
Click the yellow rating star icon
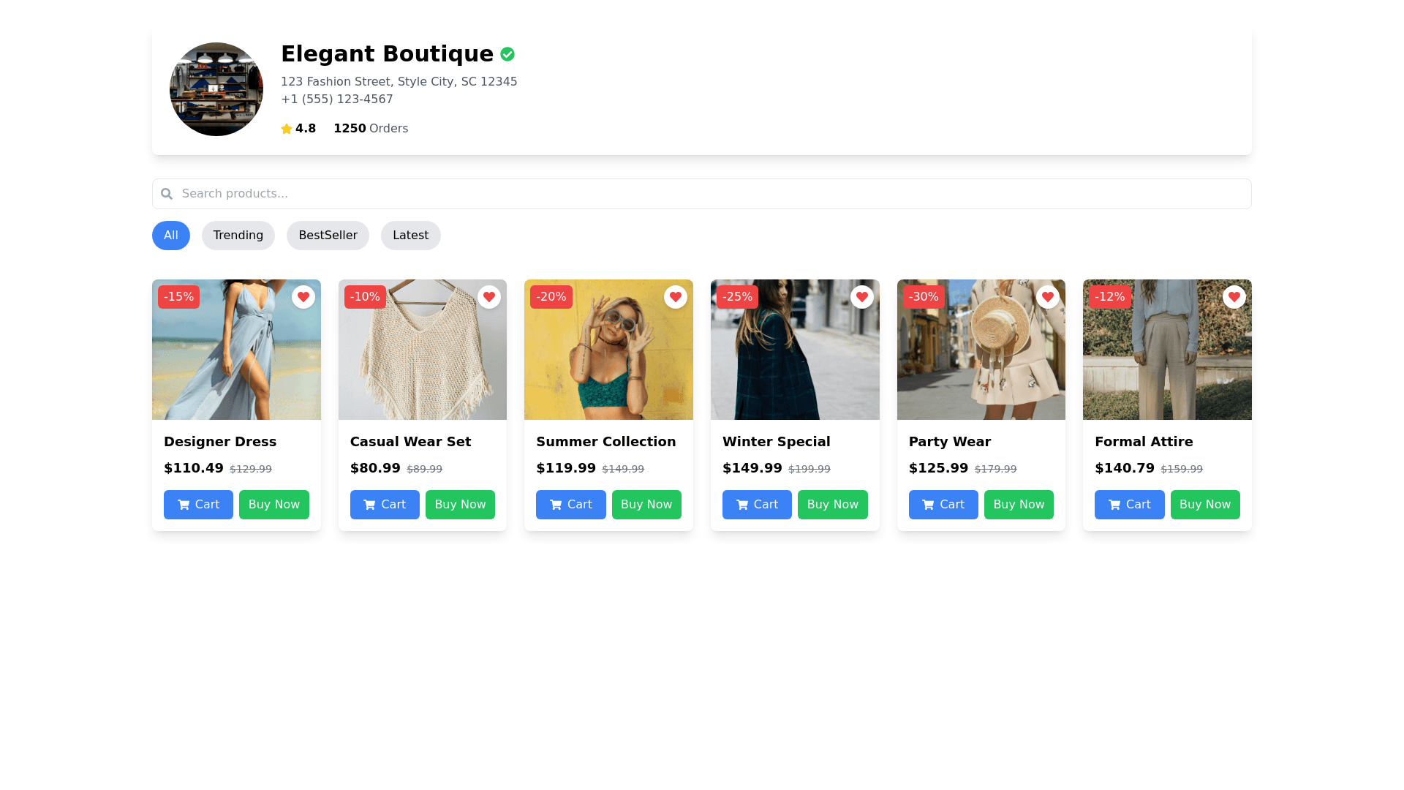(x=287, y=129)
